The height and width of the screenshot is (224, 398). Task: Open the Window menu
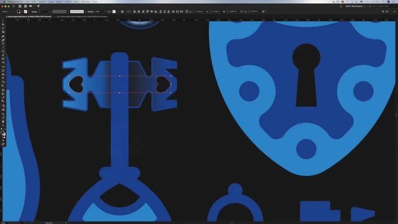pos(86,1)
